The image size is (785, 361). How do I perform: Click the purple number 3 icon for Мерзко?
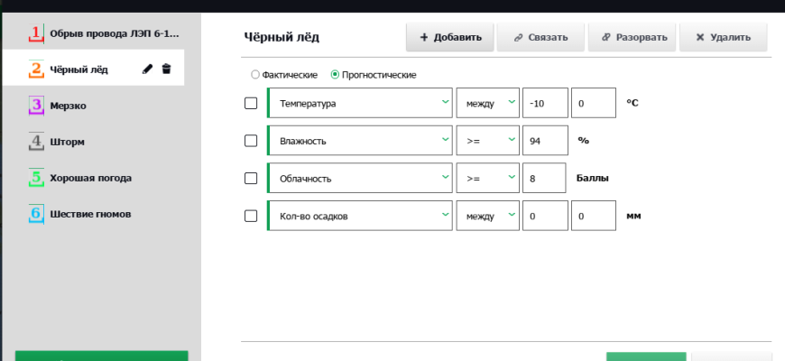coord(36,106)
